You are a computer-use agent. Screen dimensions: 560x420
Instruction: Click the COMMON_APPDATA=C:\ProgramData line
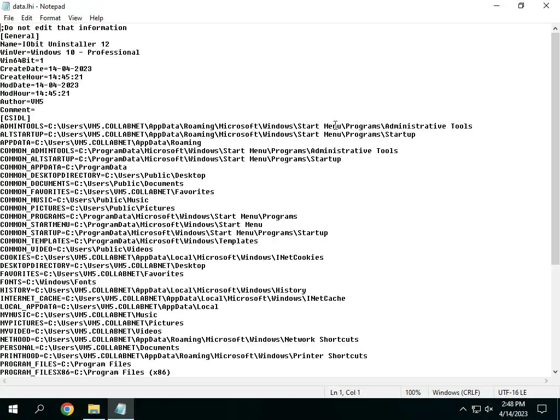(63, 167)
